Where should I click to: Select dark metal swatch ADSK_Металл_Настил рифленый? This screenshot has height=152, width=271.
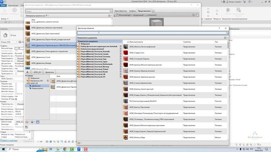(126, 47)
